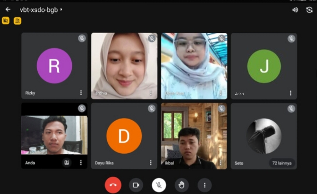Toggle the camera on or off
Screen dimensions: 317x195
point(136,185)
